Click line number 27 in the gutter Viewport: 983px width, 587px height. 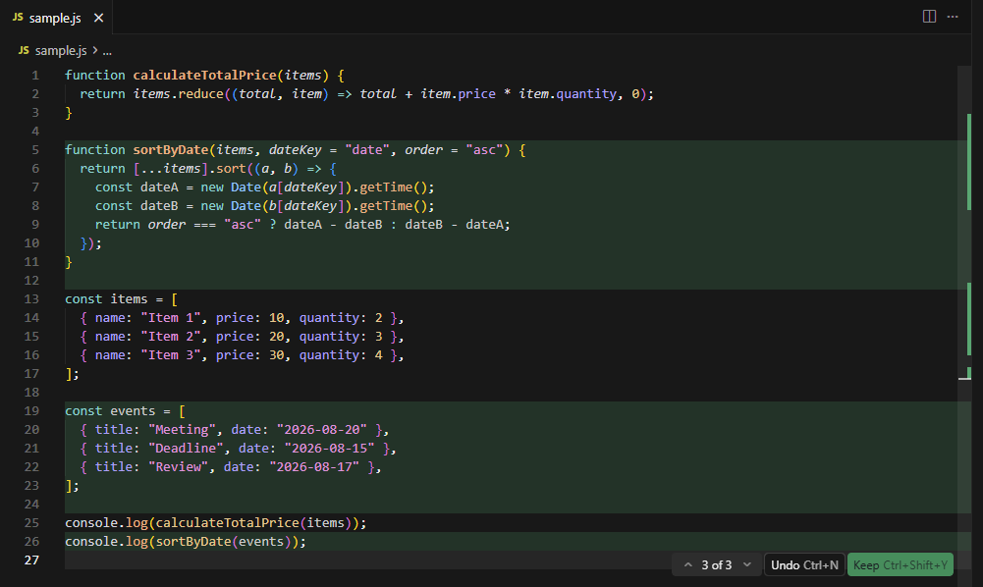click(x=31, y=560)
